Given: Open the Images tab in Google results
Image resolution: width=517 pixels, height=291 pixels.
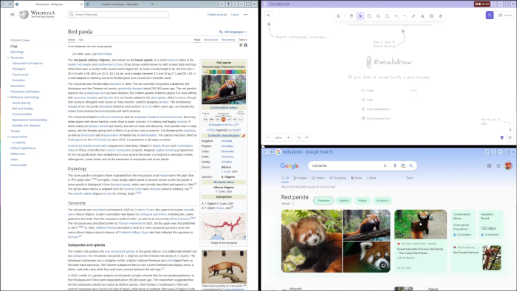Looking at the screenshot, I should (300, 178).
